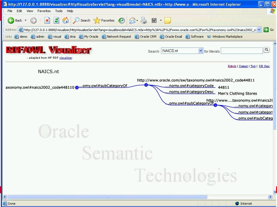Click the Forward arrow icon
This screenshot has width=277, height=207.
pos(33,20)
